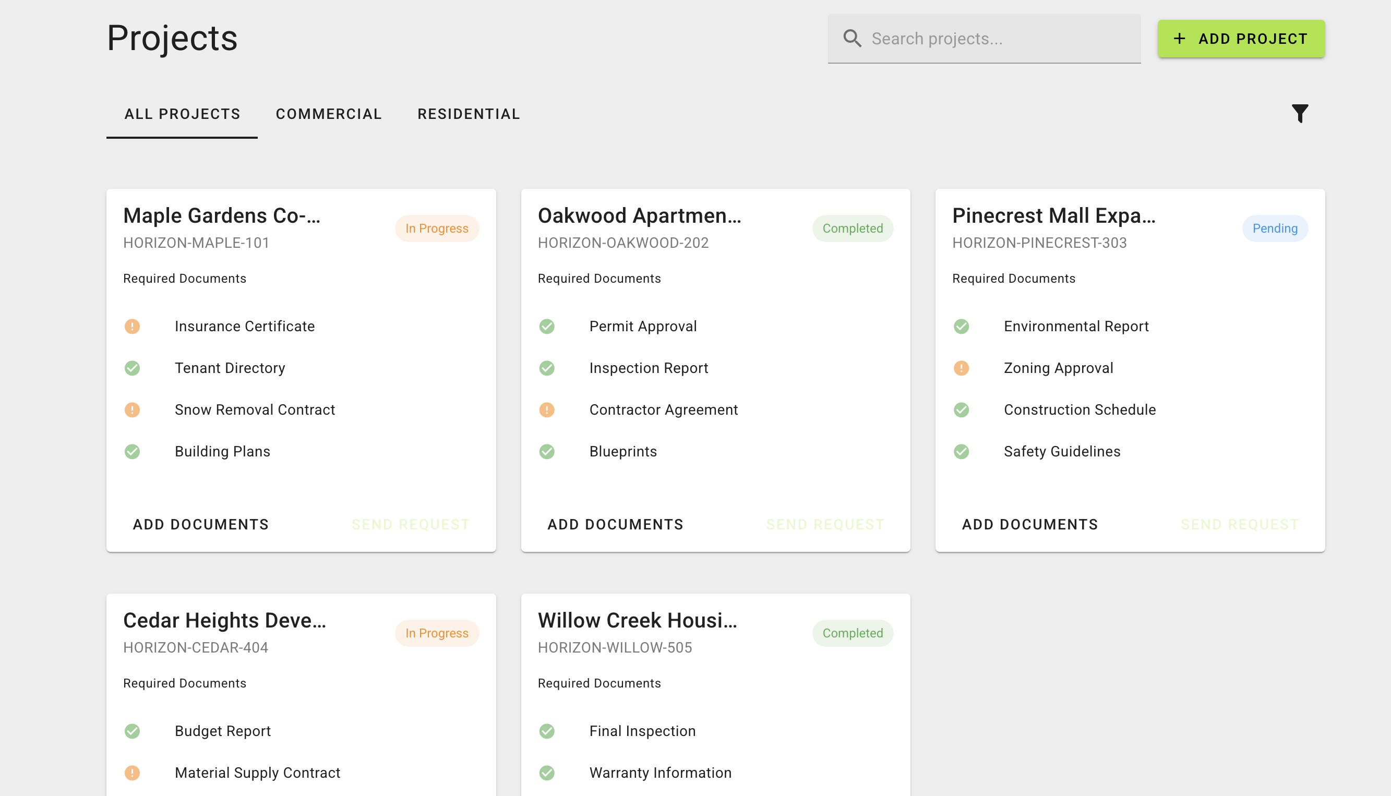Click the Construction Schedule document name

(1080, 409)
